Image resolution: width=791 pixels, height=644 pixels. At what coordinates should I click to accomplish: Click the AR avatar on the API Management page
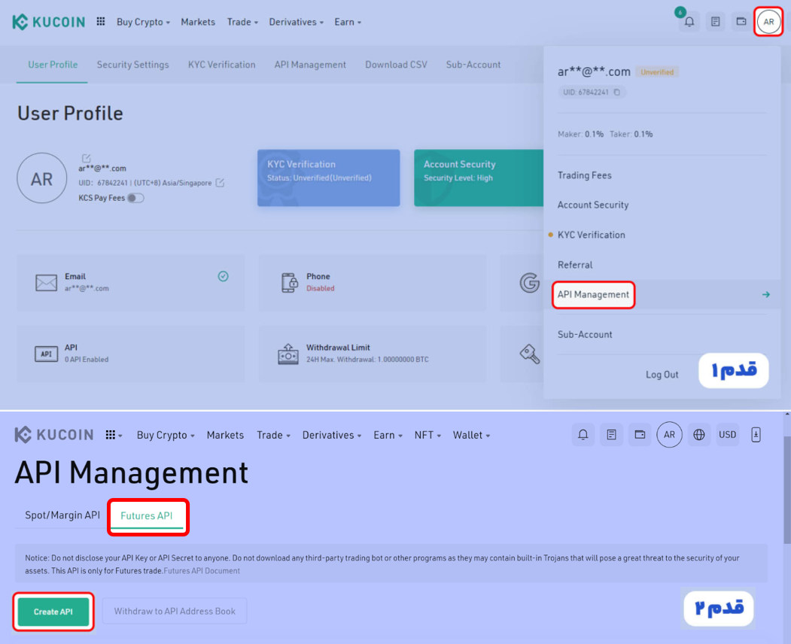669,435
